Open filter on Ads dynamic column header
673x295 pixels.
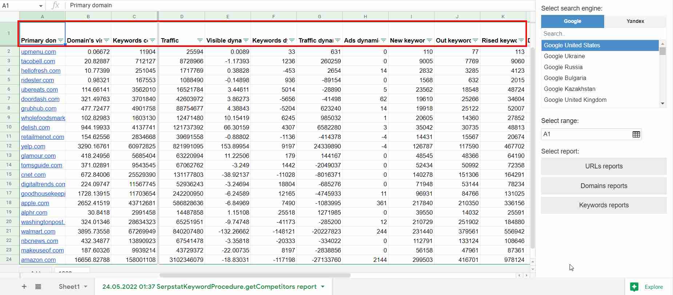(383, 40)
